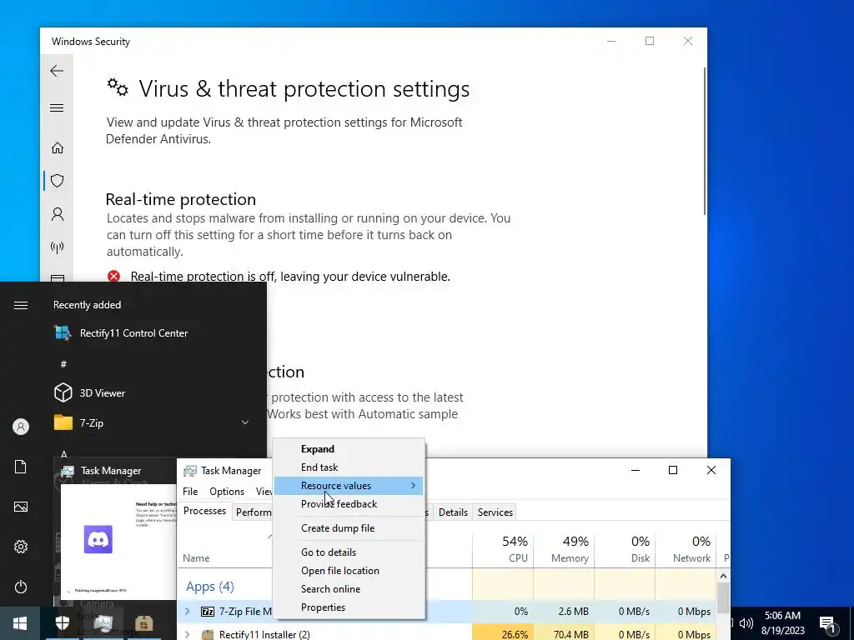This screenshot has width=854, height=640.
Task: Open Pictures from Start menu rail
Action: coord(21,507)
